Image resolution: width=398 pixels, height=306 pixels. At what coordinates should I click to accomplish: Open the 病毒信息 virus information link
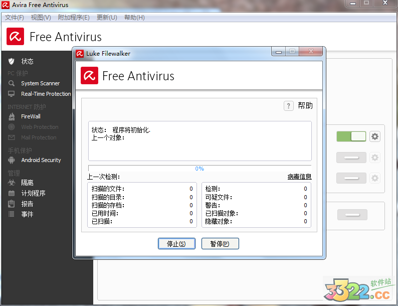300,177
